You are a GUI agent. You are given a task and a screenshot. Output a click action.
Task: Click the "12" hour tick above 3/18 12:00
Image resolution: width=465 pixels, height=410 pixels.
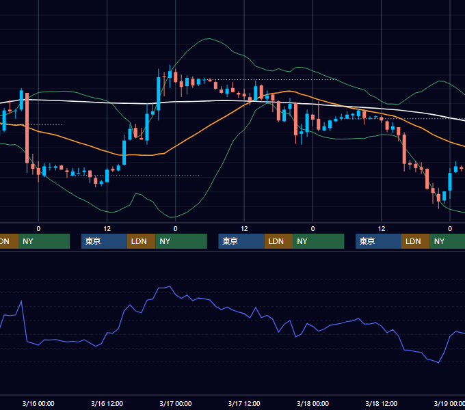click(382, 229)
